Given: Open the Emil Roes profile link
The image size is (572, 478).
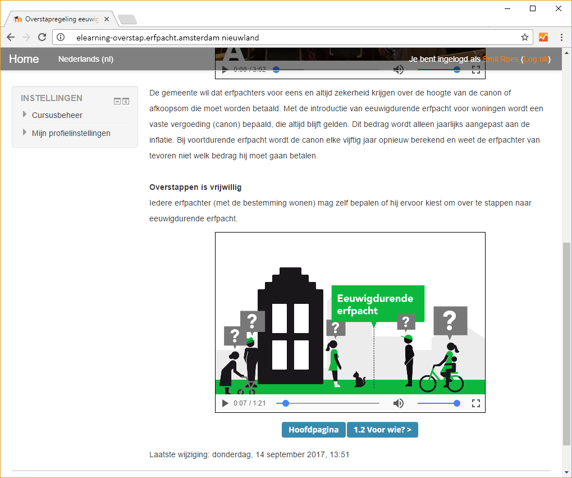Looking at the screenshot, I should point(501,59).
